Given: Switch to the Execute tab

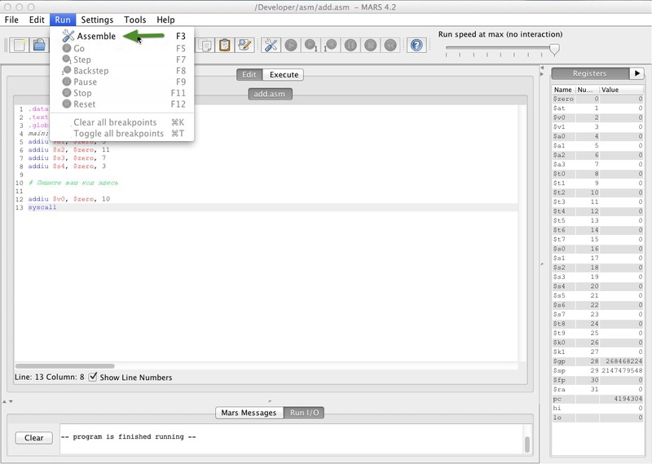Looking at the screenshot, I should point(284,74).
